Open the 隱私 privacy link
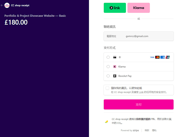Viewport: 178px width, 137px height. [154, 130]
